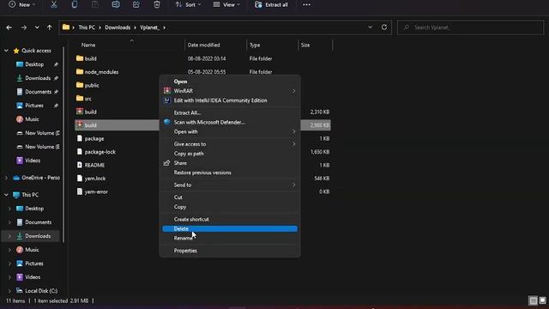Refresh the current folder view
The height and width of the screenshot is (309, 549).
(x=384, y=27)
